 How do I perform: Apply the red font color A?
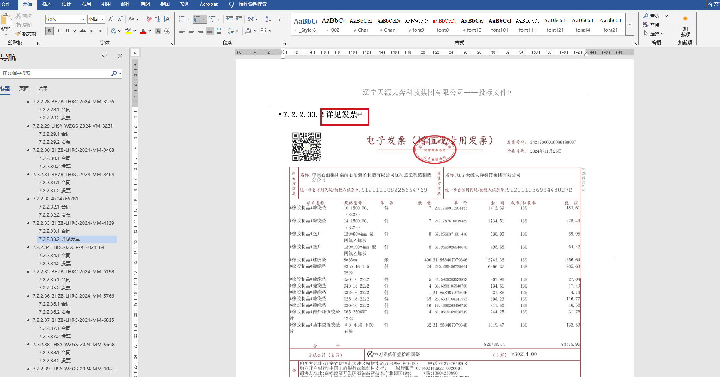(143, 31)
